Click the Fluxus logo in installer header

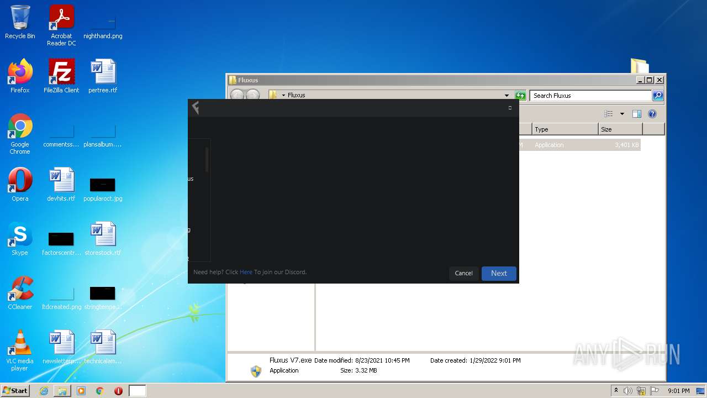pyautogui.click(x=195, y=108)
